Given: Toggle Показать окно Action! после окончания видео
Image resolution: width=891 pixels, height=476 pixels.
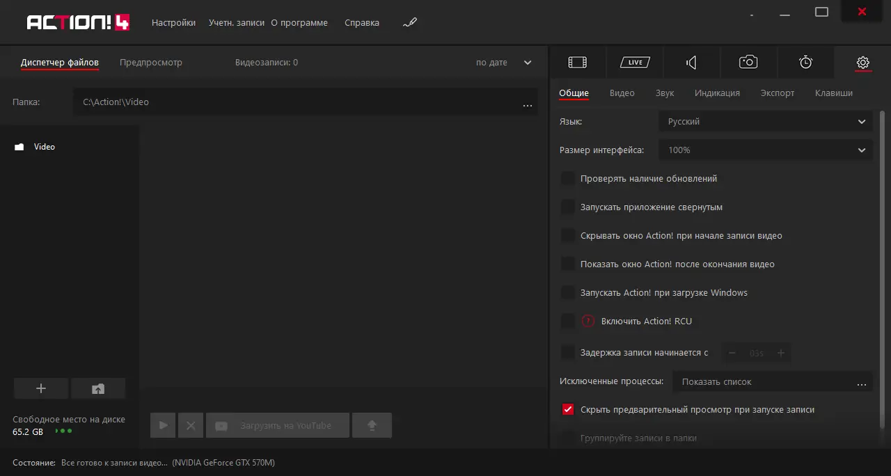Looking at the screenshot, I should pos(568,264).
